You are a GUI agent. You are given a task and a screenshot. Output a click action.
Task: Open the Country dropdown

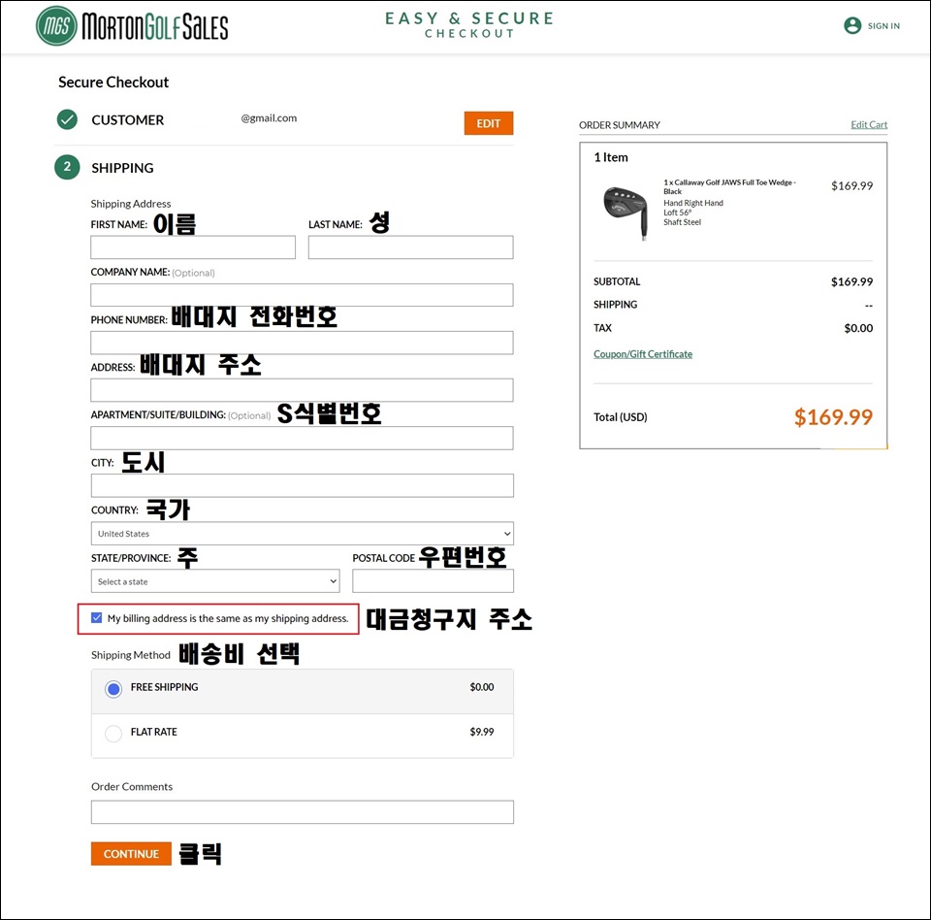point(303,533)
